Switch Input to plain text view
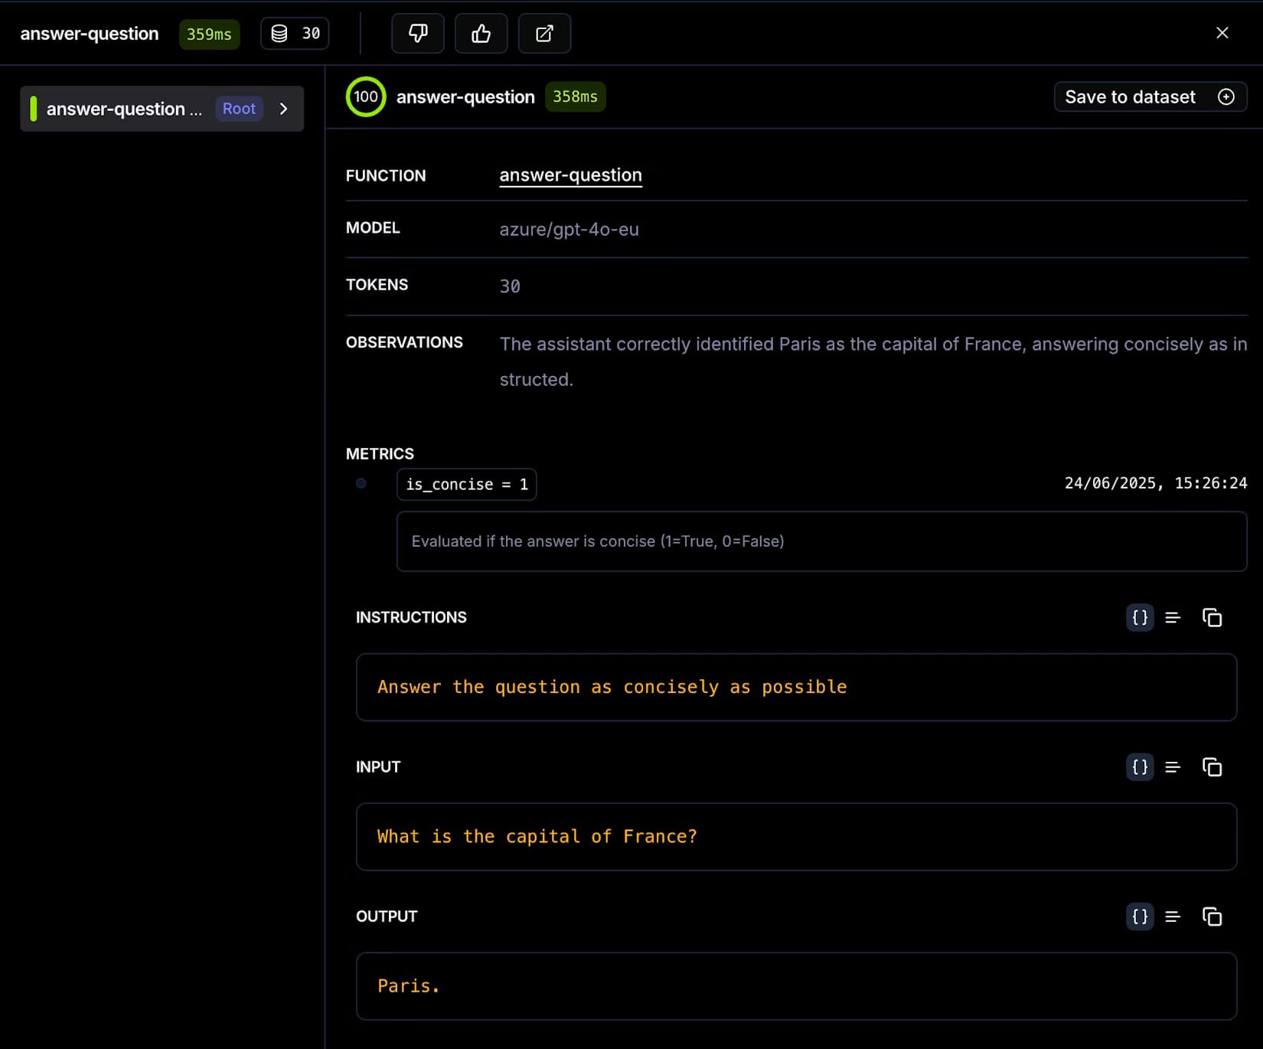Viewport: 1263px width, 1049px height. pyautogui.click(x=1173, y=766)
